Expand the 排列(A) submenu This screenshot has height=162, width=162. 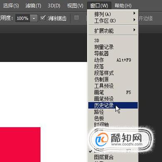click(x=113, y=14)
